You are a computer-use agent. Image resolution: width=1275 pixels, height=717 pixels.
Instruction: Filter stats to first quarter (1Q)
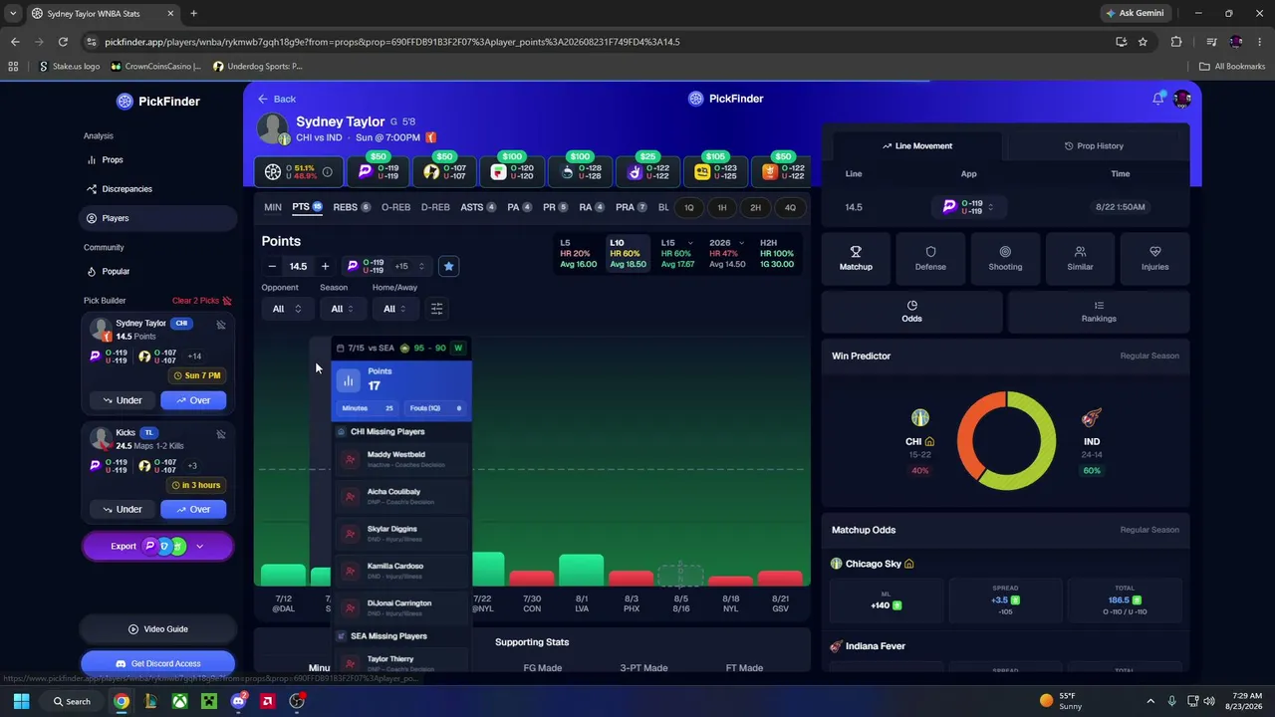[x=689, y=207]
